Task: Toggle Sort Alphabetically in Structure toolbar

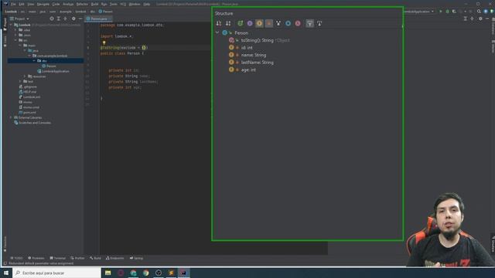Action: (228, 23)
